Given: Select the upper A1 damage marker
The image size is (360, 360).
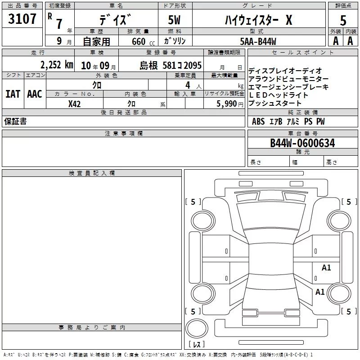Looking at the screenshot, I should pyautogui.click(x=326, y=267).
